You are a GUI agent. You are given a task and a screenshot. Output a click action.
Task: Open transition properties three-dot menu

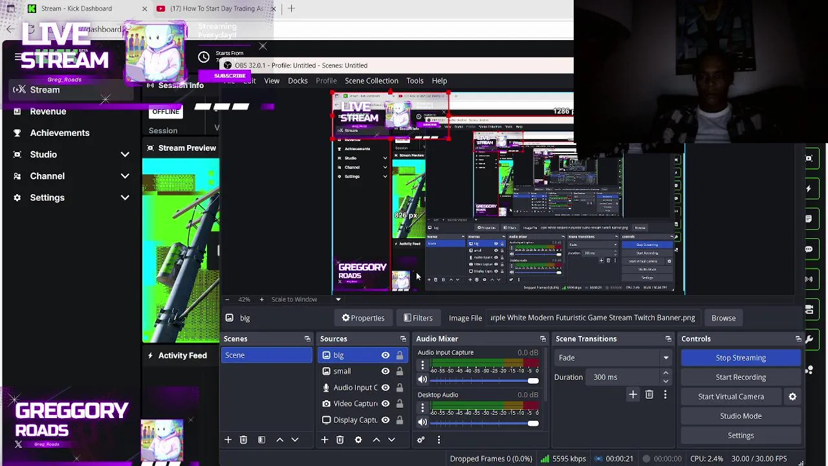665,394
